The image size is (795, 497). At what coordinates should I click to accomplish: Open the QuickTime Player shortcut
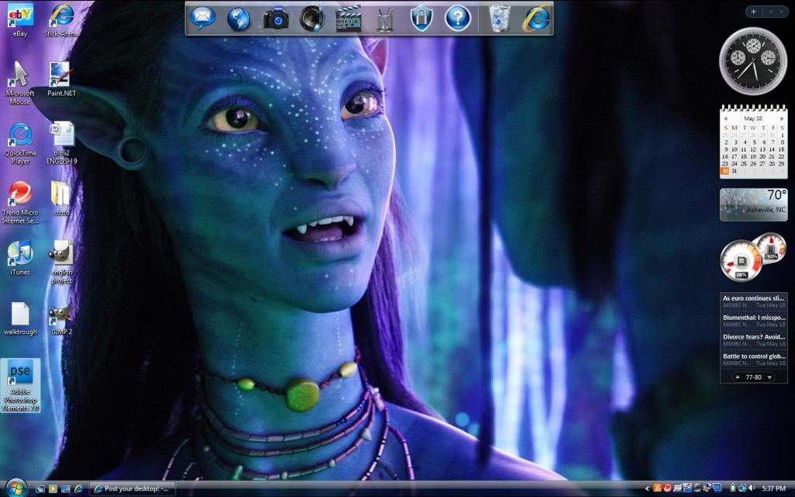tap(20, 135)
